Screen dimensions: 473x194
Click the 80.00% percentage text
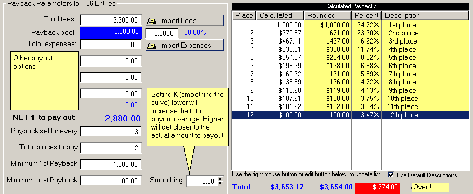coord(195,33)
